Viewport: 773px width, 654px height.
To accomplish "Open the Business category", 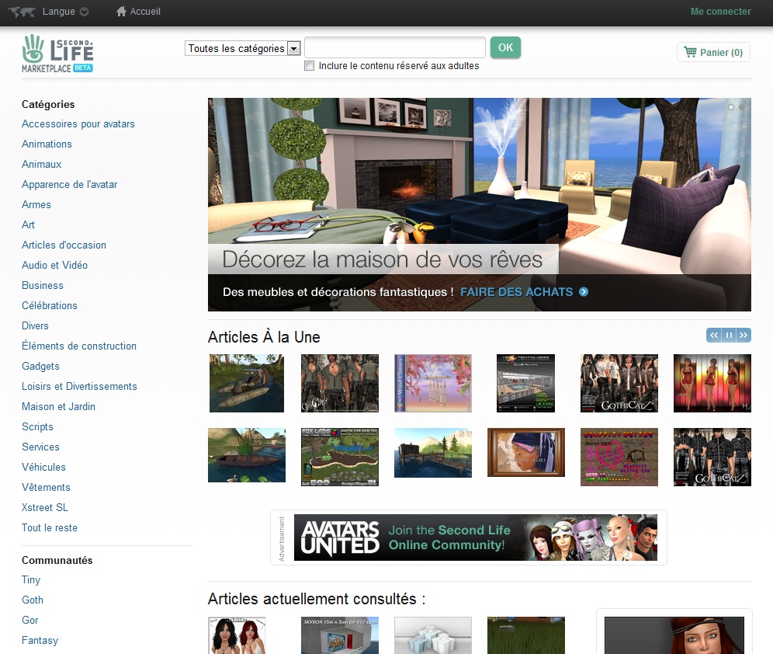I will point(43,286).
